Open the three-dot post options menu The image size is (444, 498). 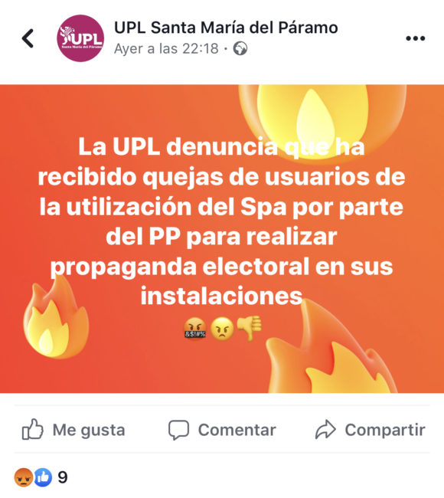[415, 38]
